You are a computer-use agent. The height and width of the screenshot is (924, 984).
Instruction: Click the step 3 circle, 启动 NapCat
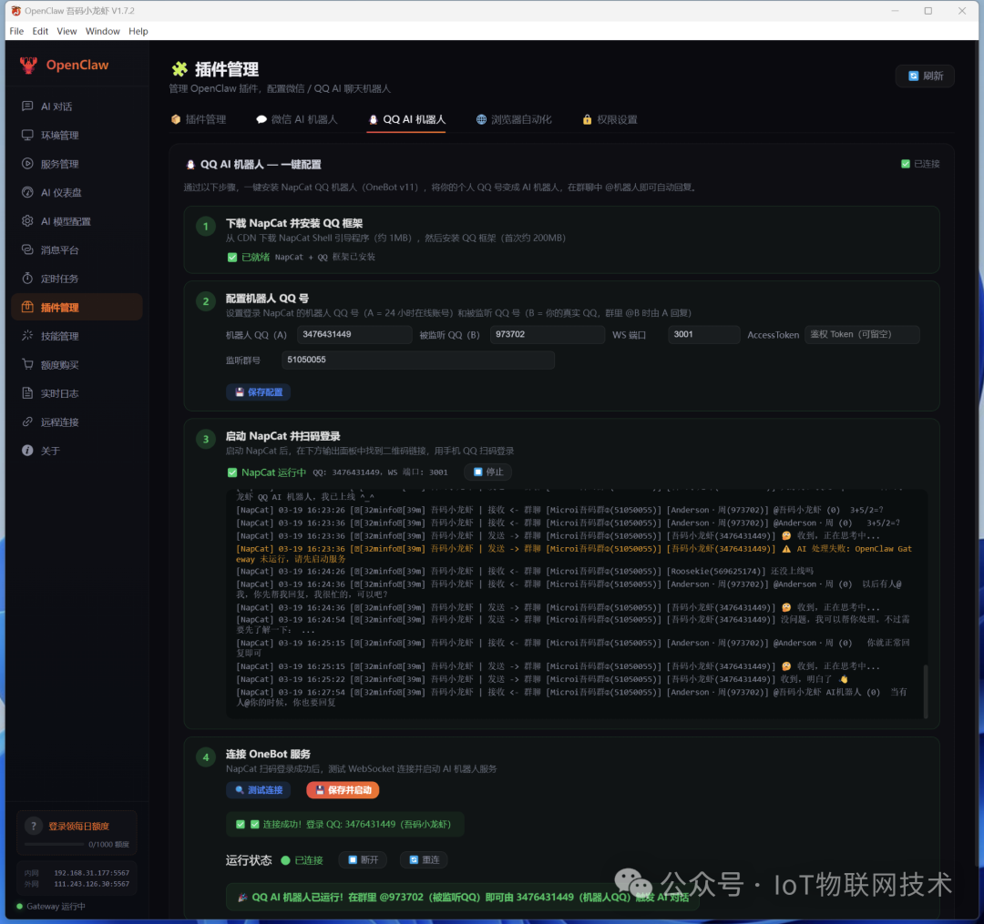click(205, 440)
